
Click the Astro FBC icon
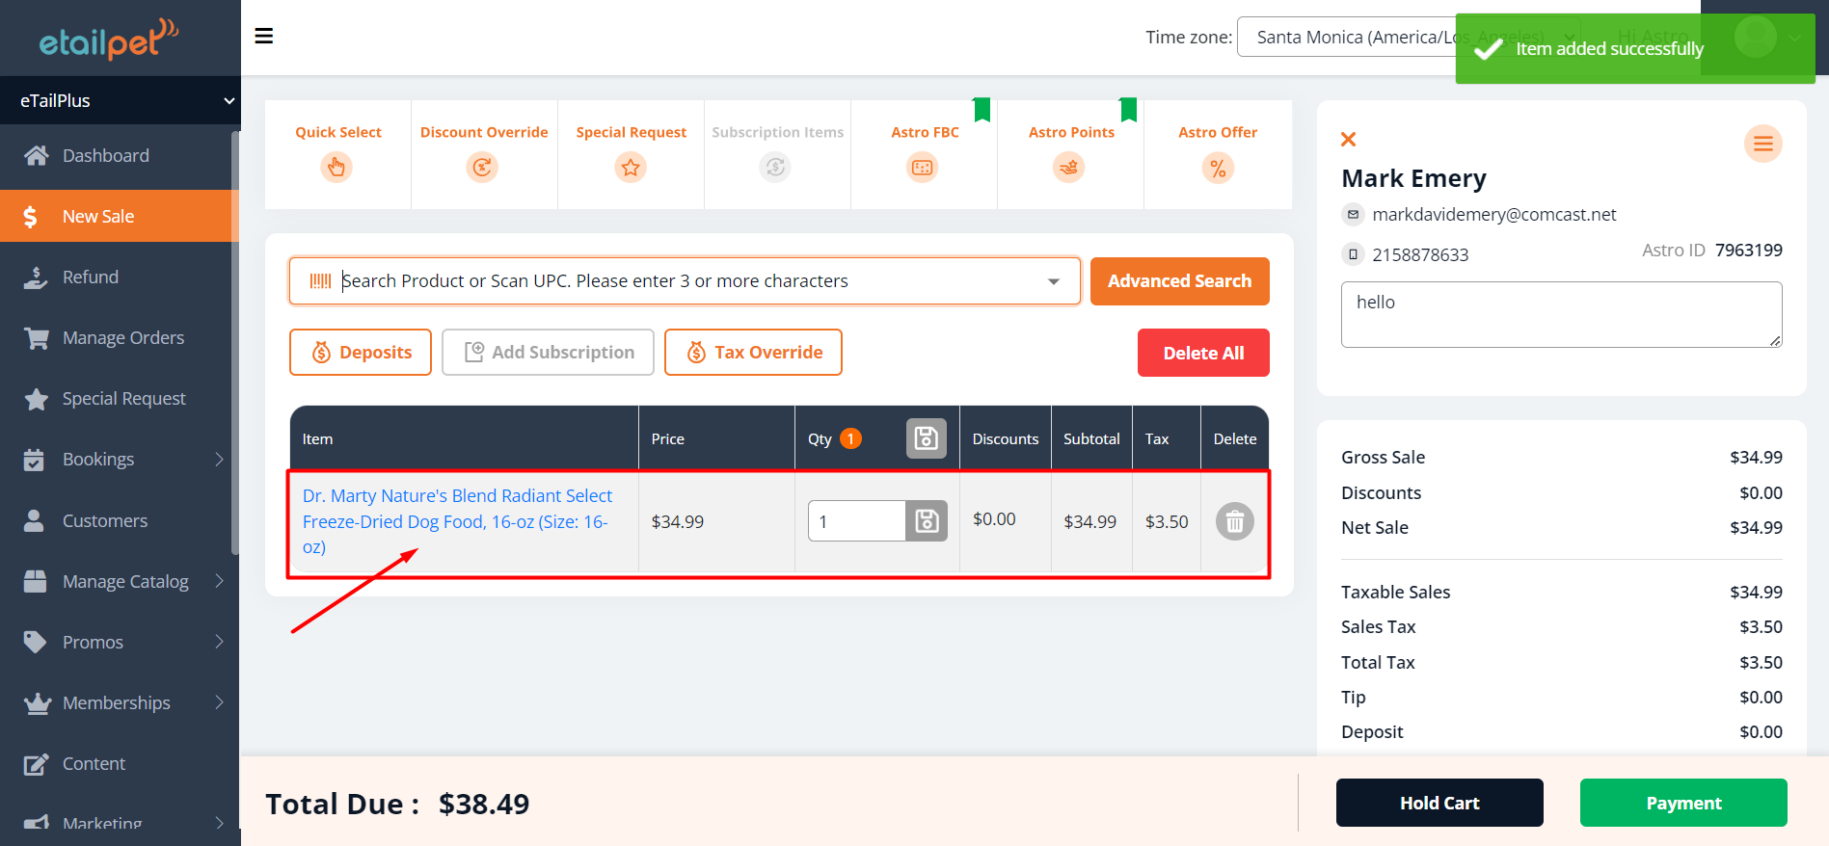pos(923,168)
